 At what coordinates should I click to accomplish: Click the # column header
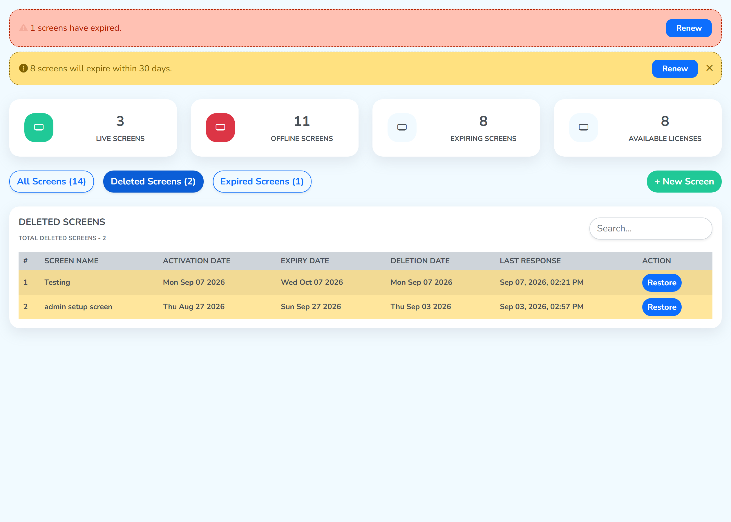point(26,261)
